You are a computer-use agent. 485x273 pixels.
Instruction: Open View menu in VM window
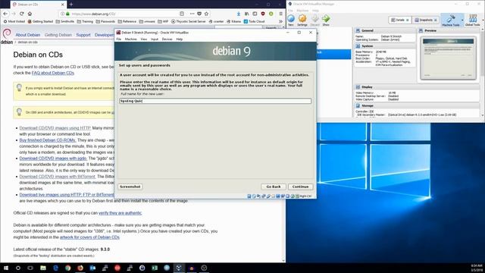pos(144,39)
